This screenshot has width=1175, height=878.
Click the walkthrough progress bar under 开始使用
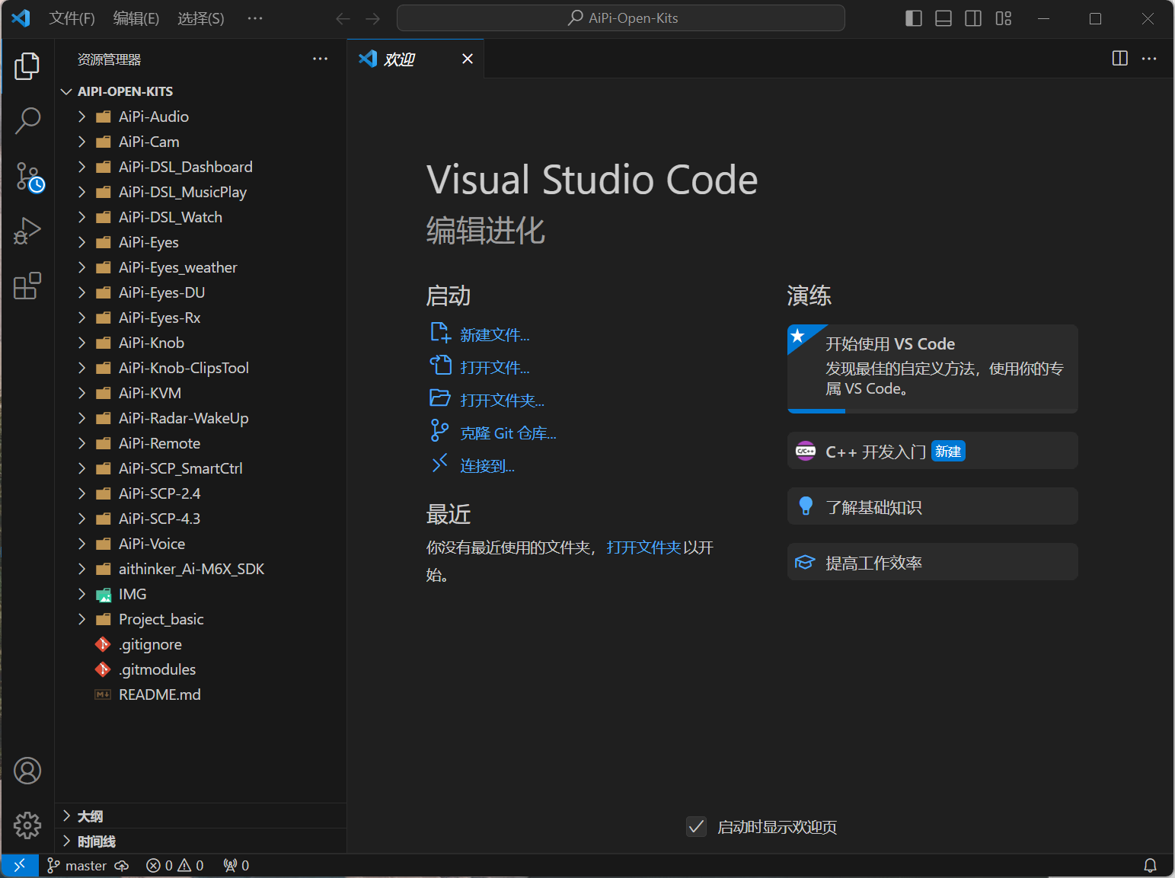(933, 411)
